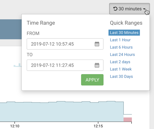Focus the TO datetime input field
154x129 pixels.
tap(65, 65)
